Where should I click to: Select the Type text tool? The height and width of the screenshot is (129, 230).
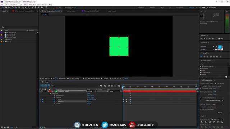29,8
